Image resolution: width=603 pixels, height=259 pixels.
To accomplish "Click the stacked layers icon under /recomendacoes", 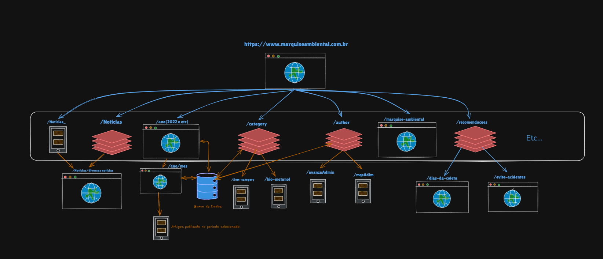I will pyautogui.click(x=475, y=139).
